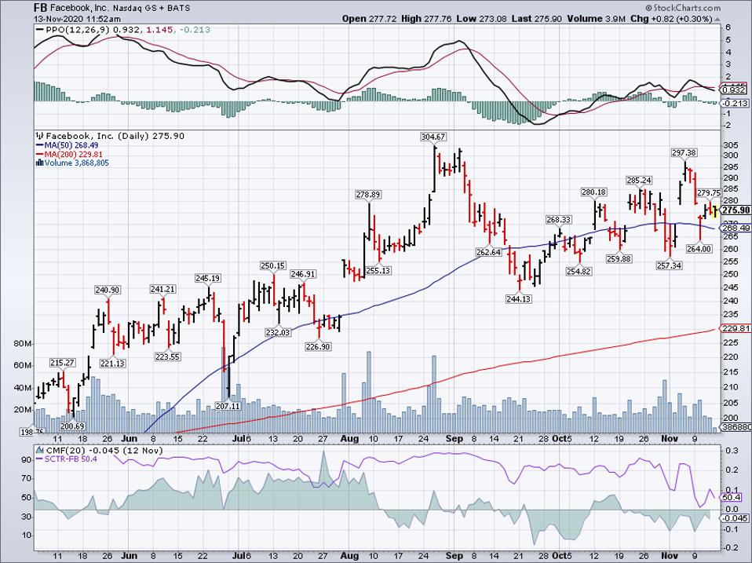The height and width of the screenshot is (563, 752).
Task: Click the 245.19 price label
Action: (208, 278)
